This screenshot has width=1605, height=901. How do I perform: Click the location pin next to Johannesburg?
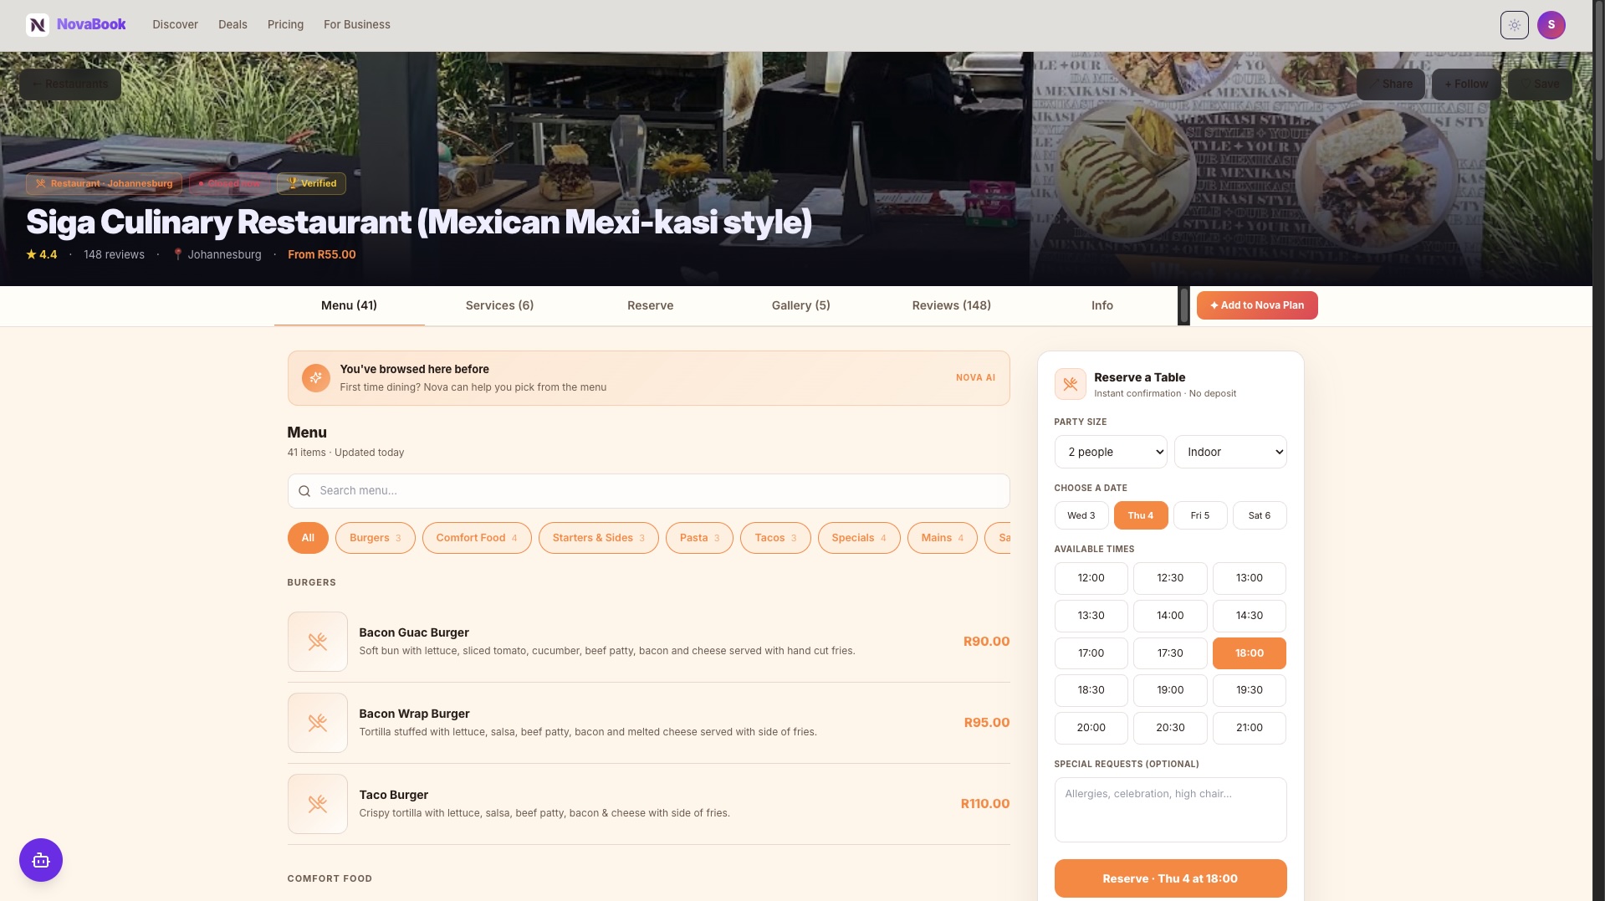177,254
